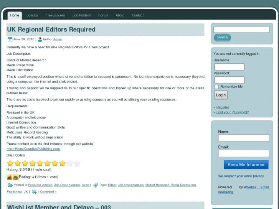Screen dimensions: 279x209
Task: Click the tag icon beside Tags
Action: pyautogui.click(x=96, y=185)
